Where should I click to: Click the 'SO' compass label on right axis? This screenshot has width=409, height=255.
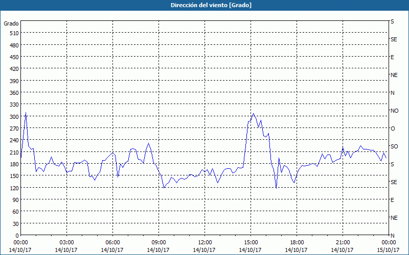[x=394, y=146]
